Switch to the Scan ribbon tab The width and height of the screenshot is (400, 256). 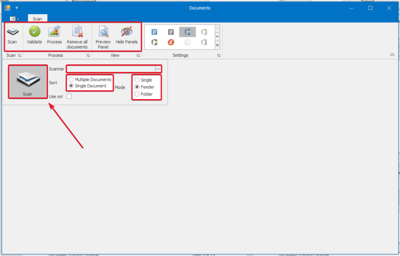click(x=37, y=19)
